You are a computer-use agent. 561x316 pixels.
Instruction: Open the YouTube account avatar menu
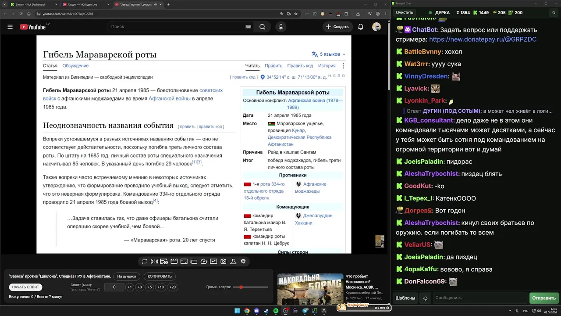tap(376, 27)
